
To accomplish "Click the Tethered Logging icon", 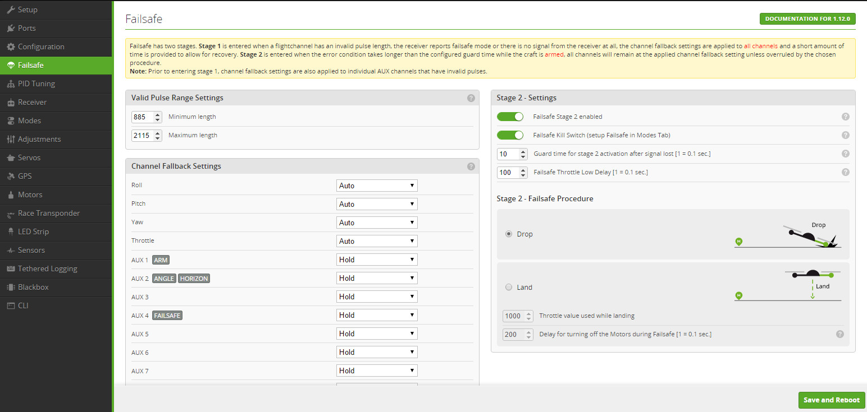I will click(x=11, y=269).
